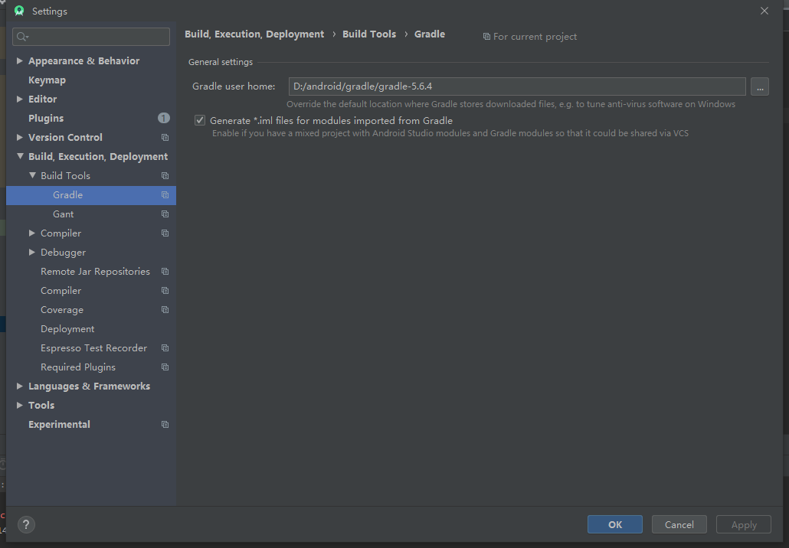Image resolution: width=789 pixels, height=548 pixels.
Task: Click the Android Studio logo in title bar
Action: 19,11
